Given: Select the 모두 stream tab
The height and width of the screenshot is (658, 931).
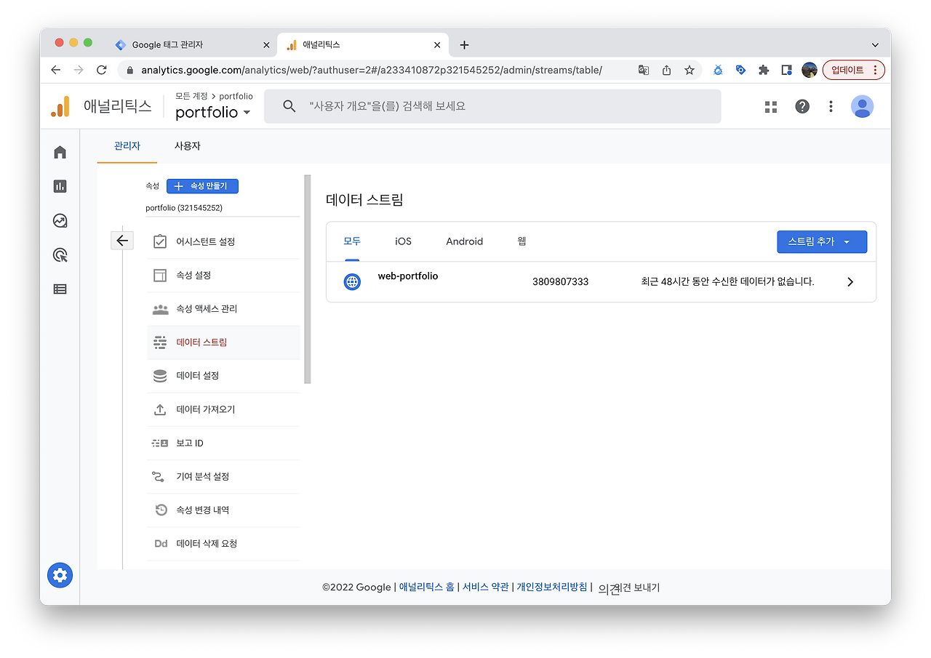Looking at the screenshot, I should coord(352,241).
